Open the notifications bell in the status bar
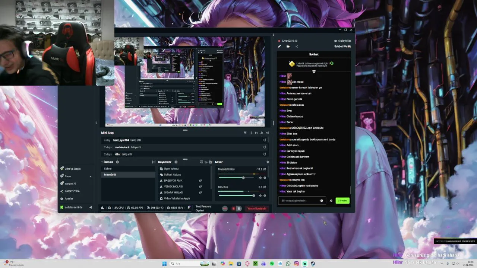This screenshot has height=268, width=477. 189,208
